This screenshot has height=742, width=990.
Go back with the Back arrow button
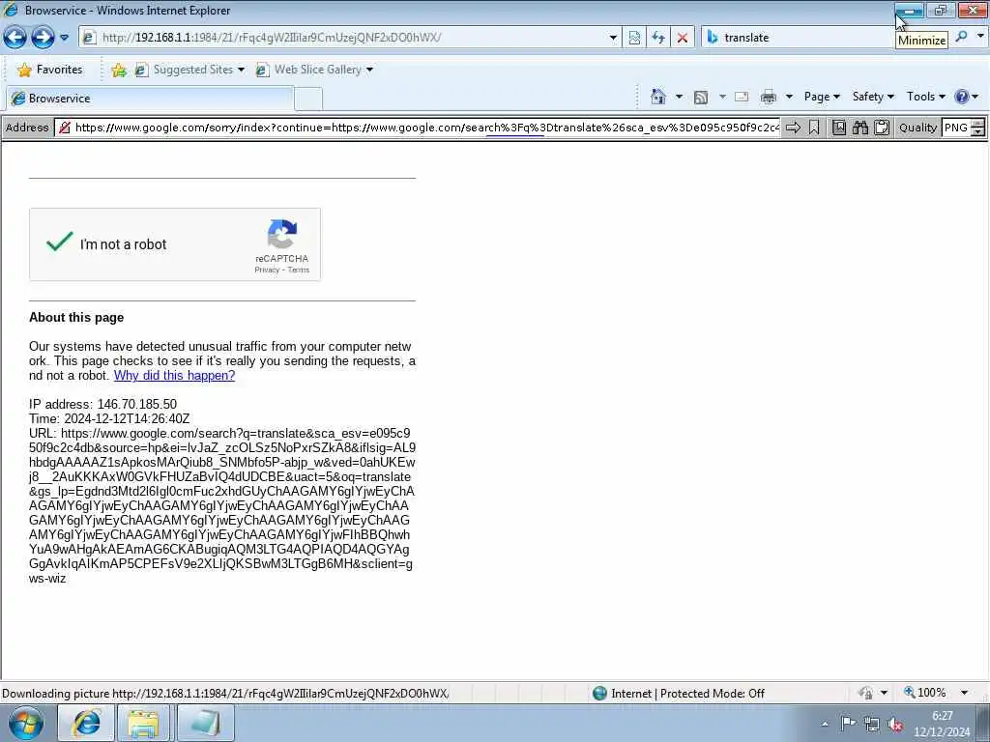[15, 38]
